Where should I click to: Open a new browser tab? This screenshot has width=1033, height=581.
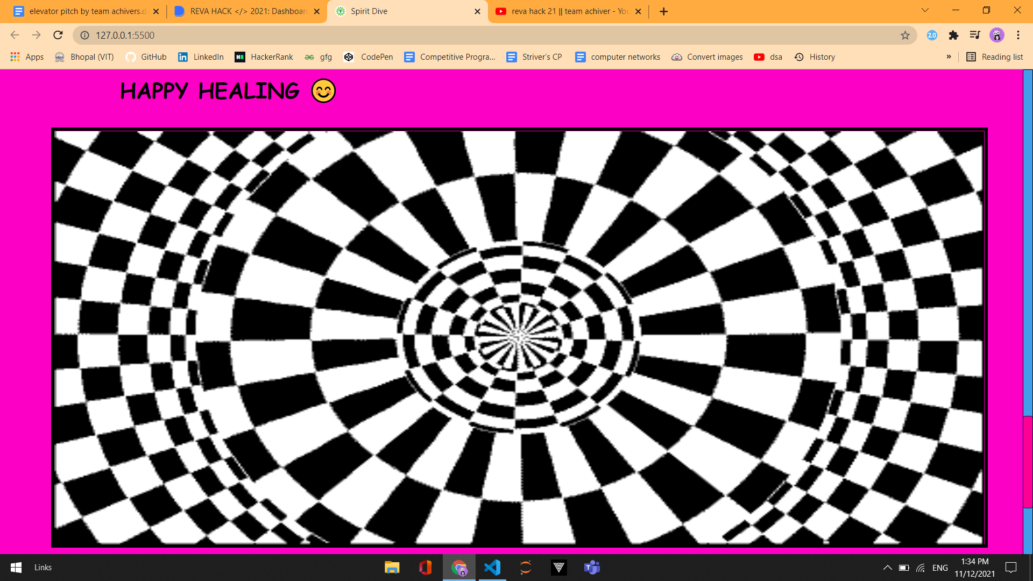tap(663, 11)
